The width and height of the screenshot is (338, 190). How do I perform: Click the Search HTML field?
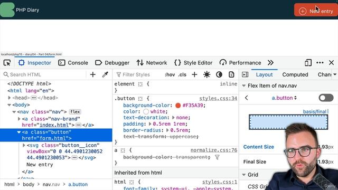[44, 74]
